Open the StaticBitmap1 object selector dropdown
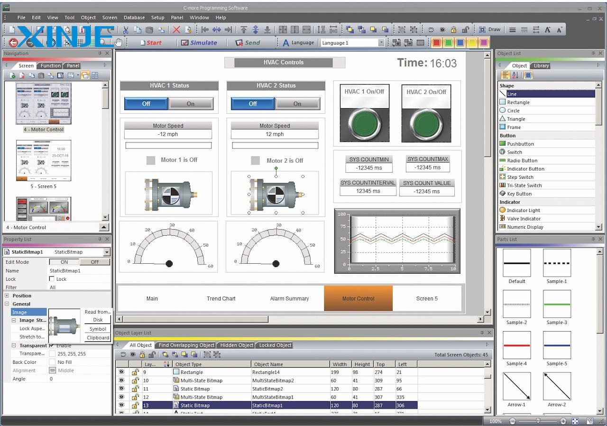The height and width of the screenshot is (426, 607). [107, 252]
